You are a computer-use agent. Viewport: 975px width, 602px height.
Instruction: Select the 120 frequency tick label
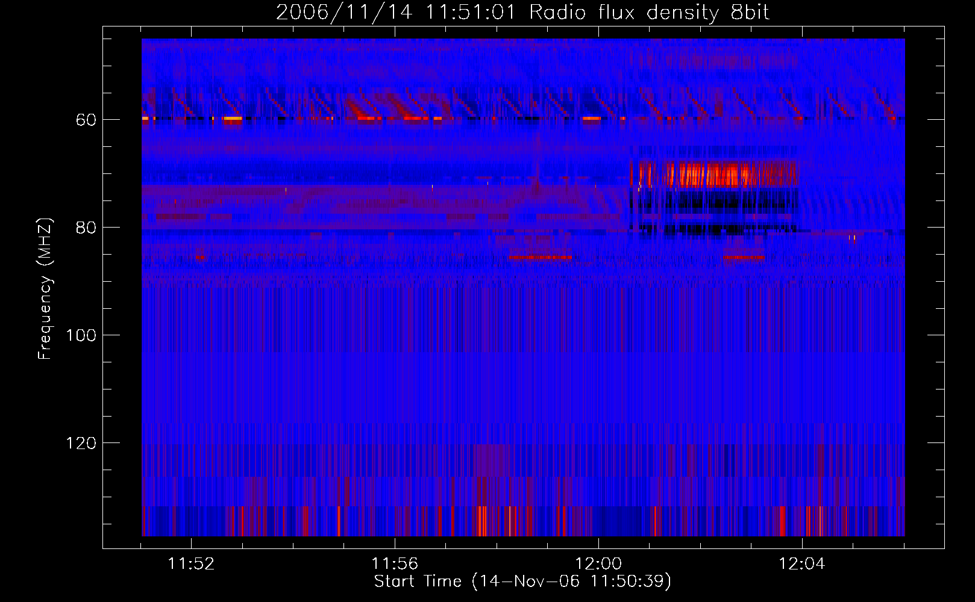click(81, 443)
